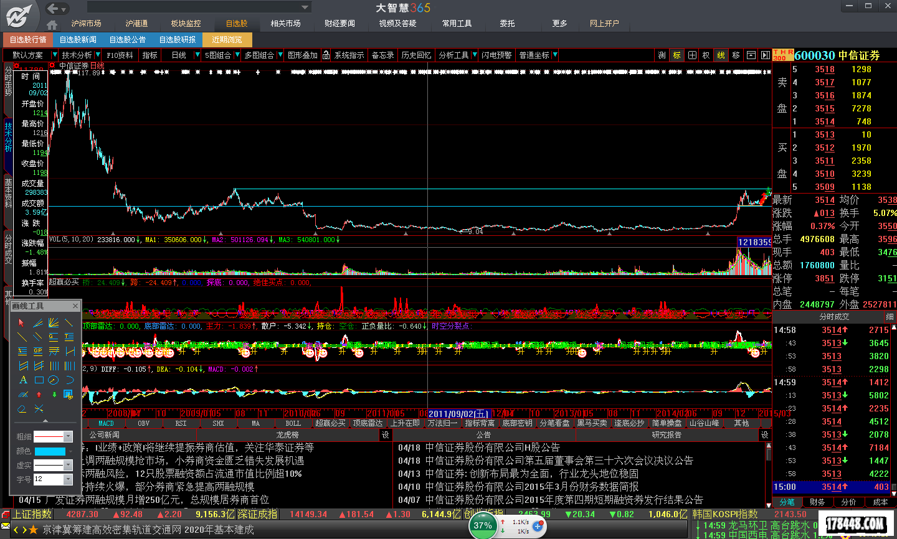Viewport: 897px width, 539px height.
Task: Click the window panel icon in chart toolbar
Action: pyautogui.click(x=751, y=55)
